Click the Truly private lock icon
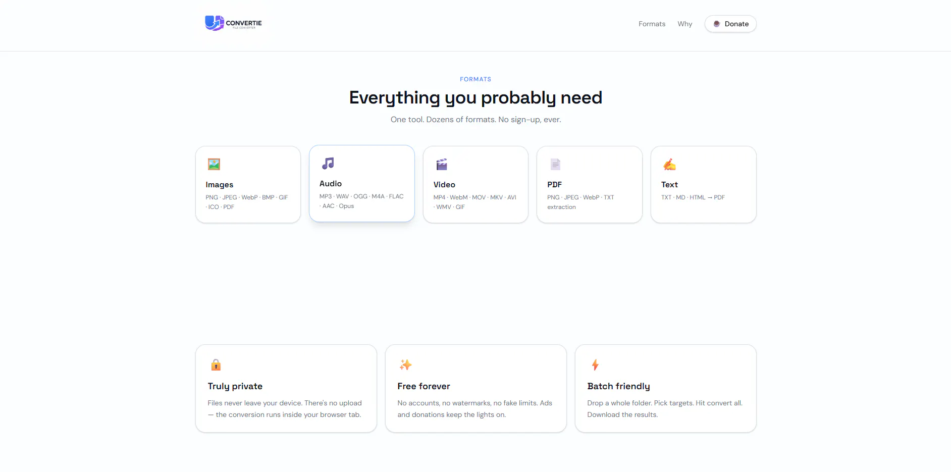This screenshot has width=951, height=472. (x=216, y=364)
